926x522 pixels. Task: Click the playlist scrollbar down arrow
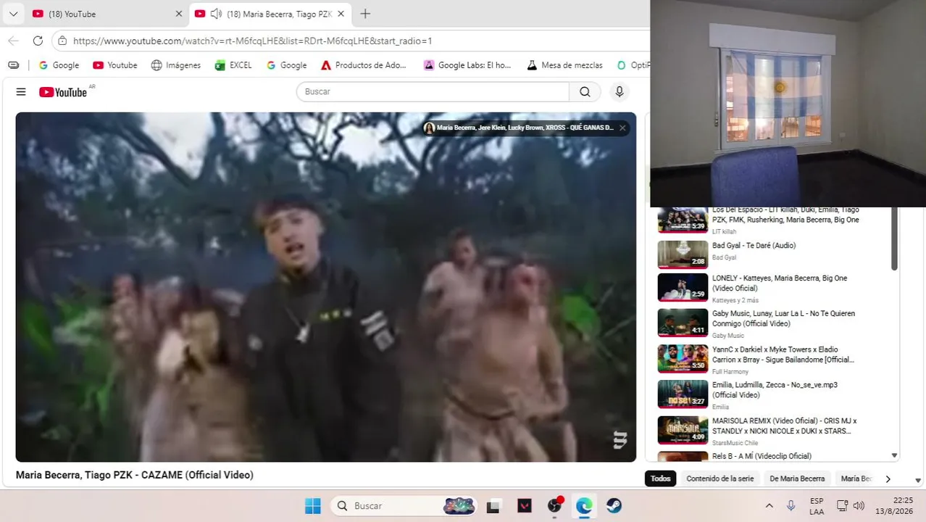(x=894, y=456)
